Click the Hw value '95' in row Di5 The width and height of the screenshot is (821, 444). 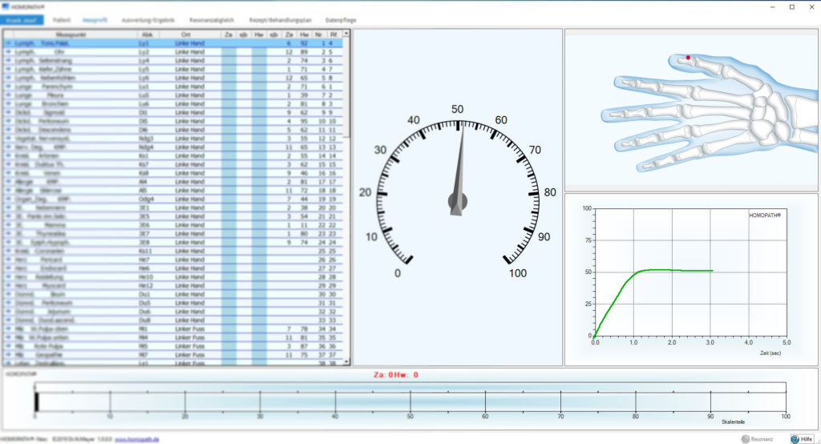[x=304, y=121]
